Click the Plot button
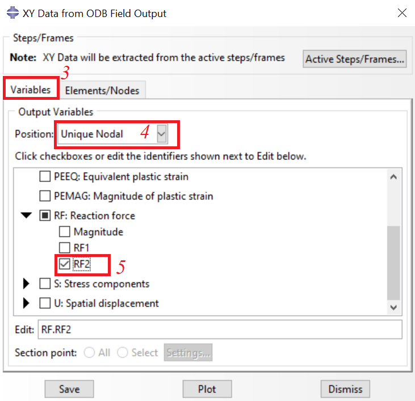 pos(207,389)
